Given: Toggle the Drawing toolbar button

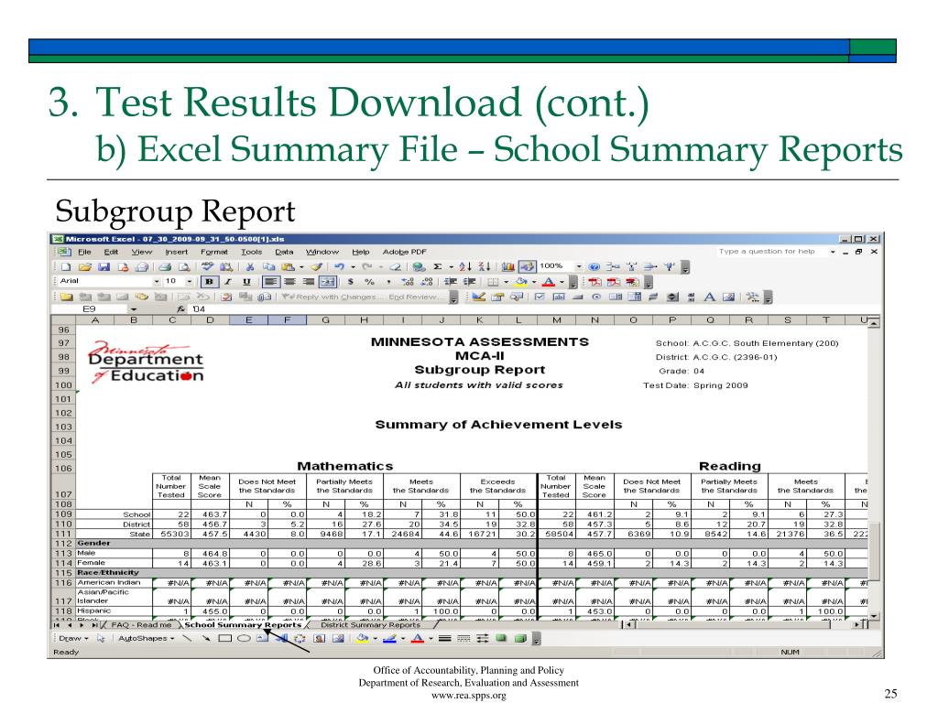Looking at the screenshot, I should click(x=527, y=266).
